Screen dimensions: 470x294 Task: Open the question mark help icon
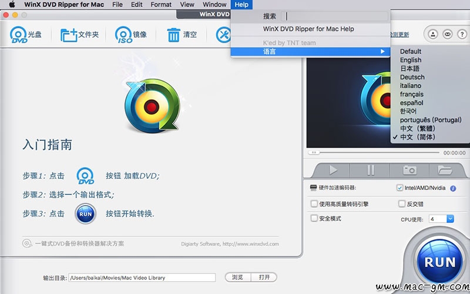pos(462,34)
